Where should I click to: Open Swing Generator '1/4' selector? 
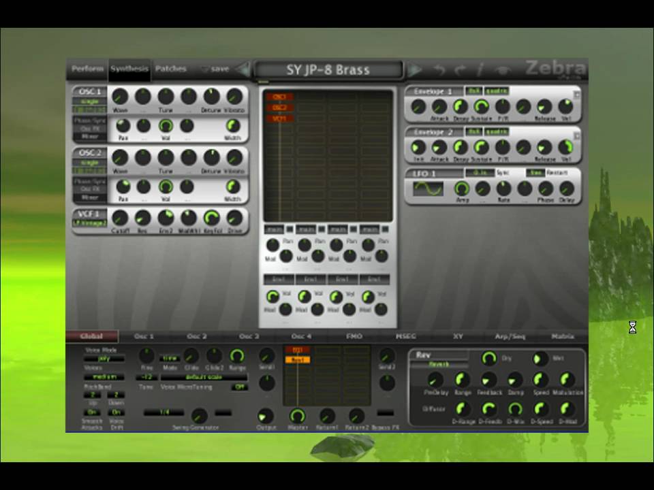[x=164, y=412]
